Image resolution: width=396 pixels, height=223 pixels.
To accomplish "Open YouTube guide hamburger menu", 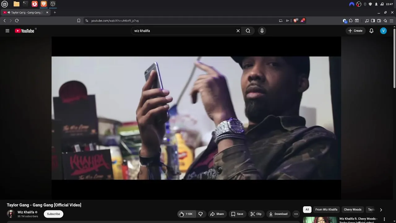I will pos(7,31).
